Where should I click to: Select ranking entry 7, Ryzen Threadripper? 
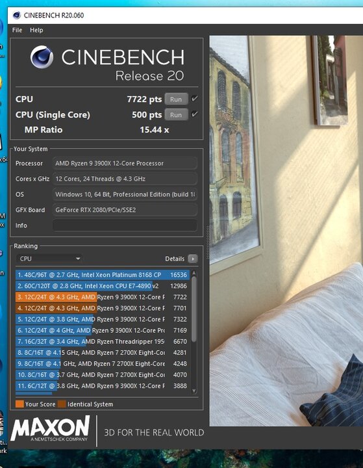(x=103, y=341)
